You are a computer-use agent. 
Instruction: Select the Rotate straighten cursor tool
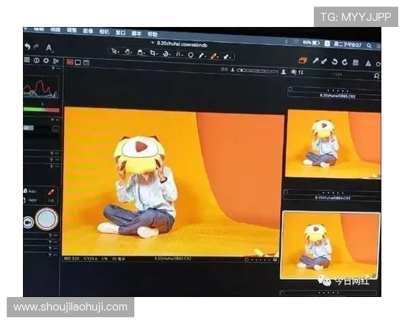(165, 54)
